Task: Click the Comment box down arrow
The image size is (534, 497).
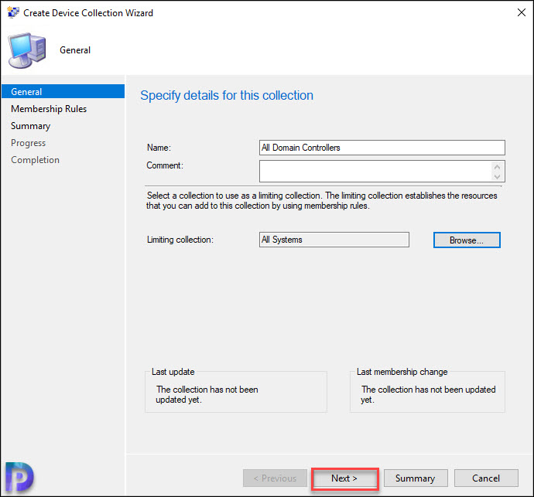Action: tap(497, 176)
